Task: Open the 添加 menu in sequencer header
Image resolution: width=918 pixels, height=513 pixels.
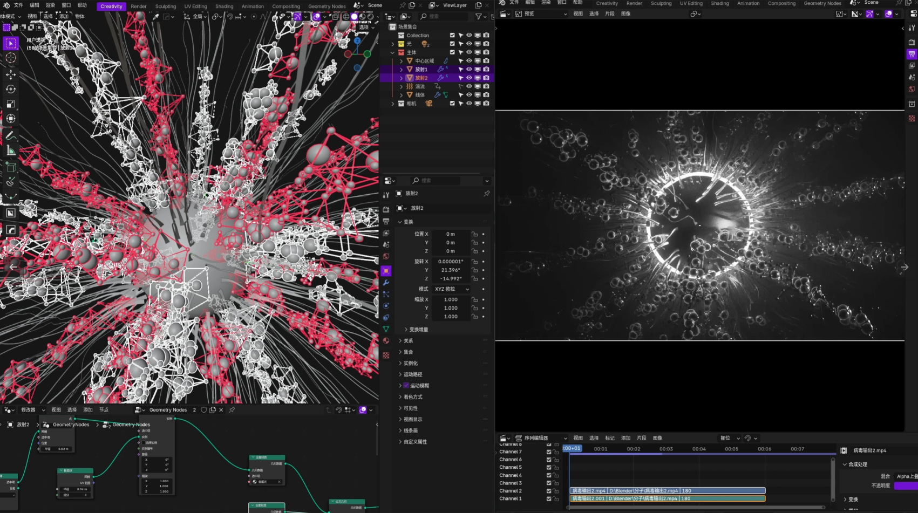Action: coord(625,438)
